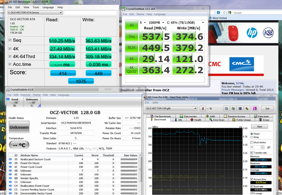Click the Unknown status indicator for drive C:

[x=32, y=102]
